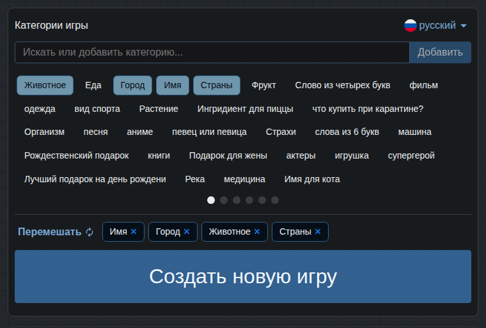The height and width of the screenshot is (328, 486).
Task: Choose the актеры category
Action: click(x=301, y=155)
